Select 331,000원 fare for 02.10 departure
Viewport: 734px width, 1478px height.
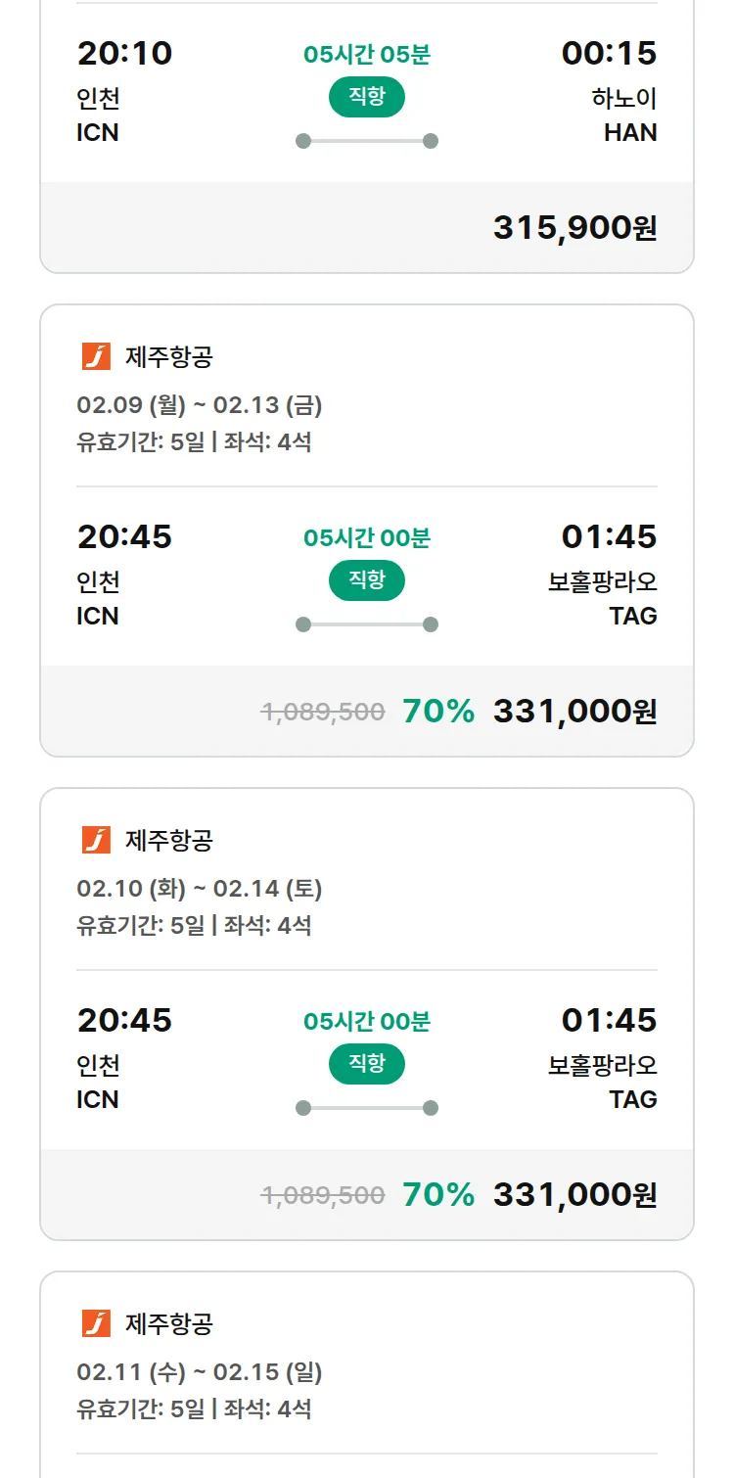click(574, 1195)
